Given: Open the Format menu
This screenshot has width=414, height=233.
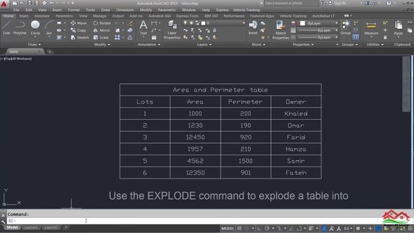Looking at the screenshot, I should (x=74, y=10).
